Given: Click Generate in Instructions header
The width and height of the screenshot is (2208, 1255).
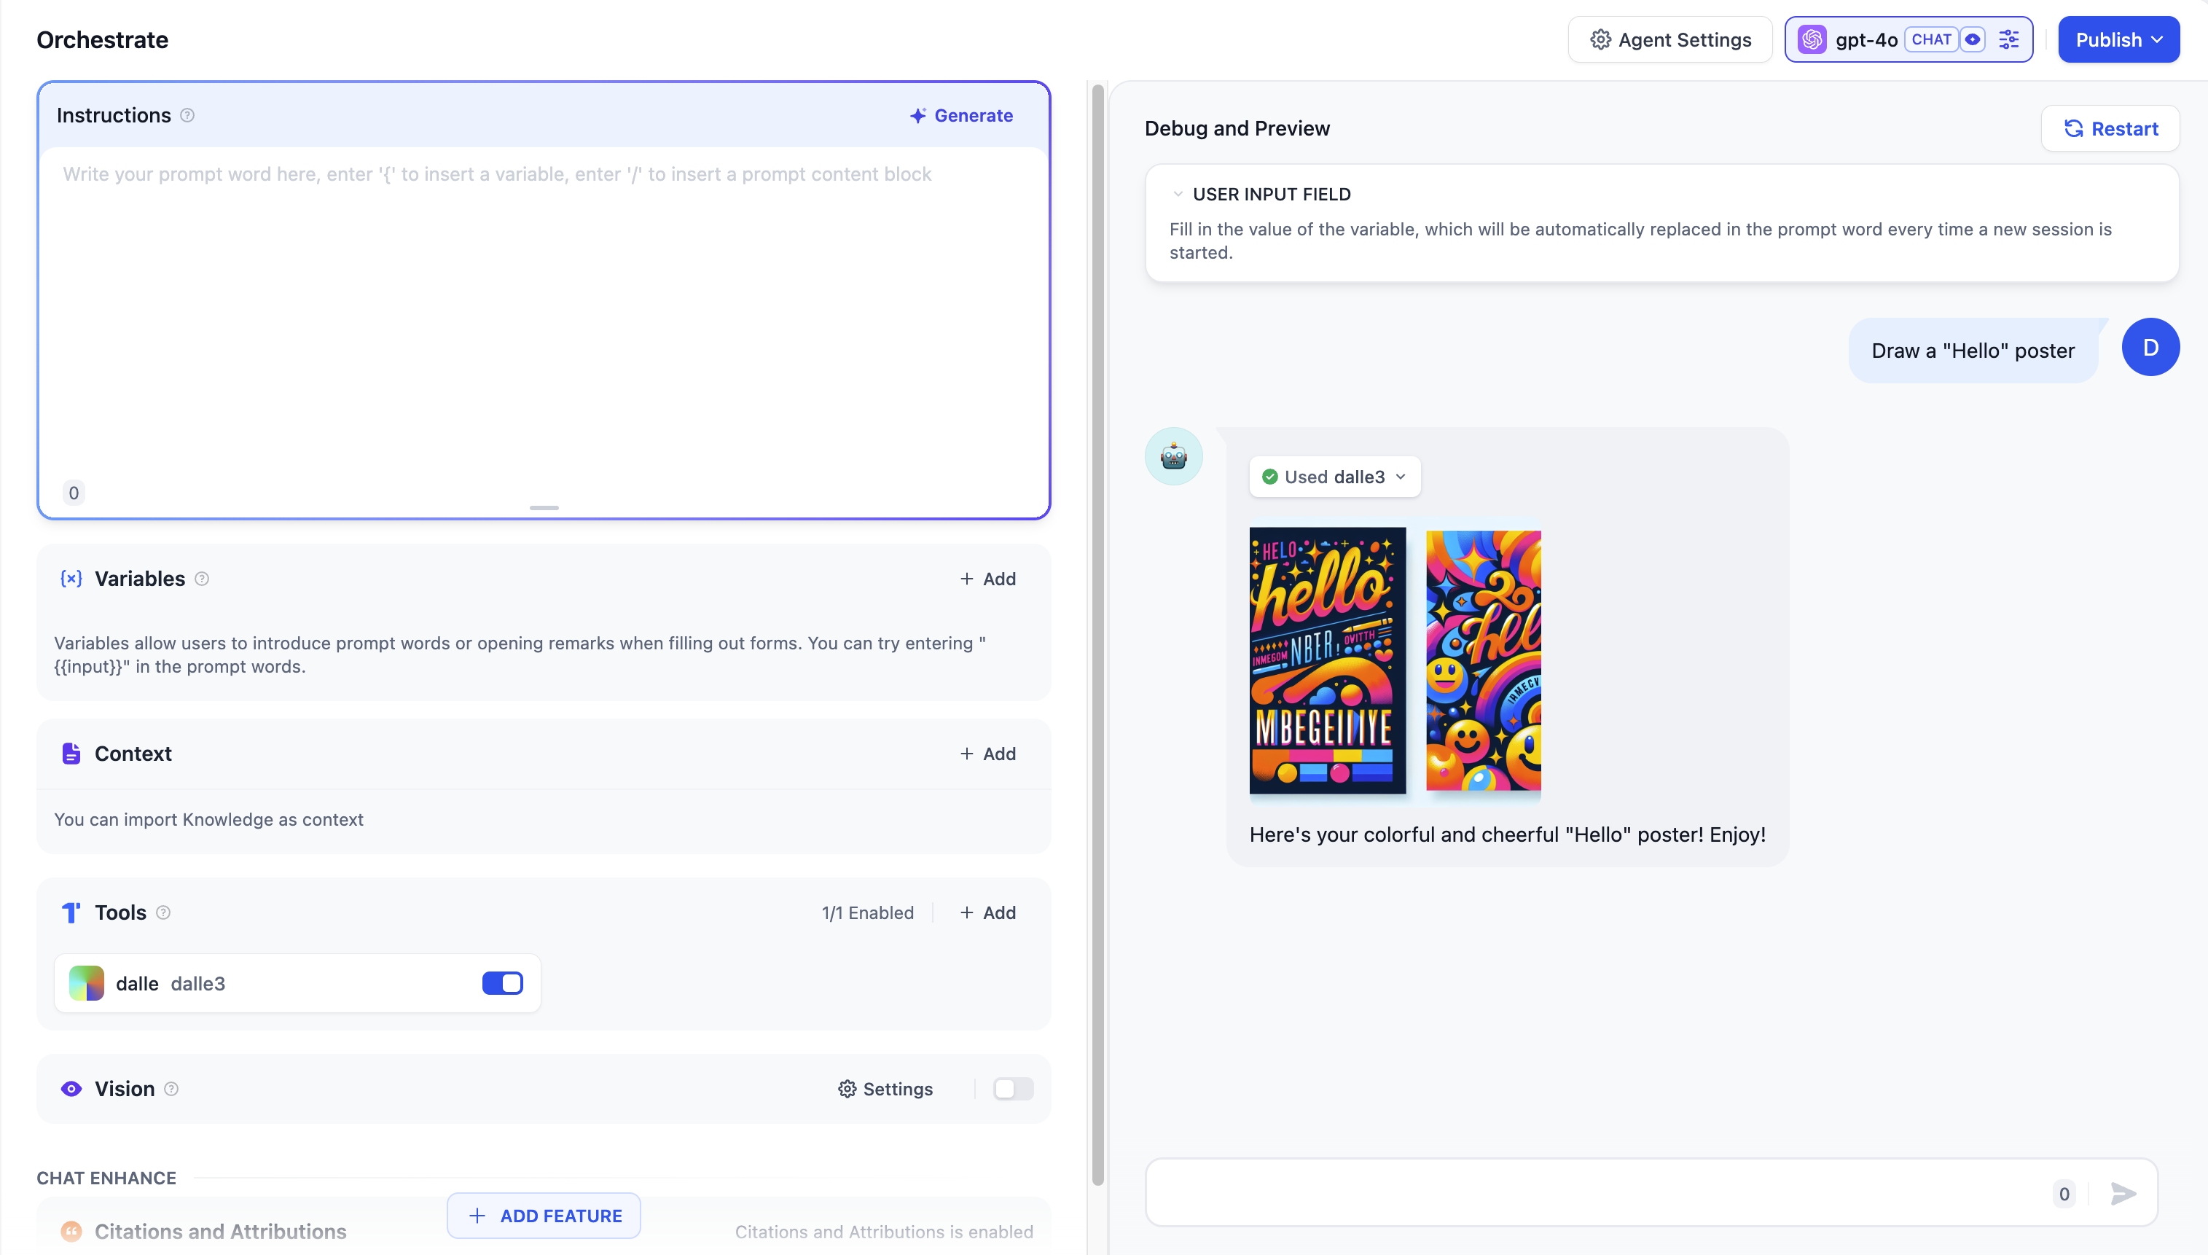Looking at the screenshot, I should pos(962,115).
